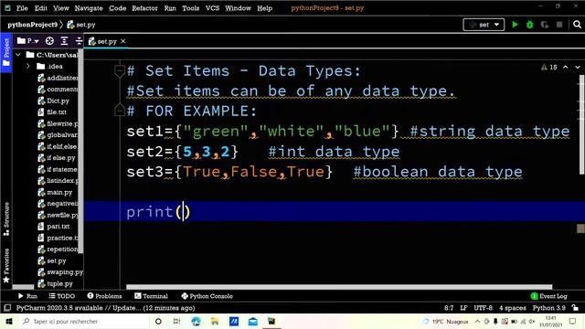Screen dimensions: 585x329
Task: Go to previous highlighted error arrow
Action: coord(566,67)
